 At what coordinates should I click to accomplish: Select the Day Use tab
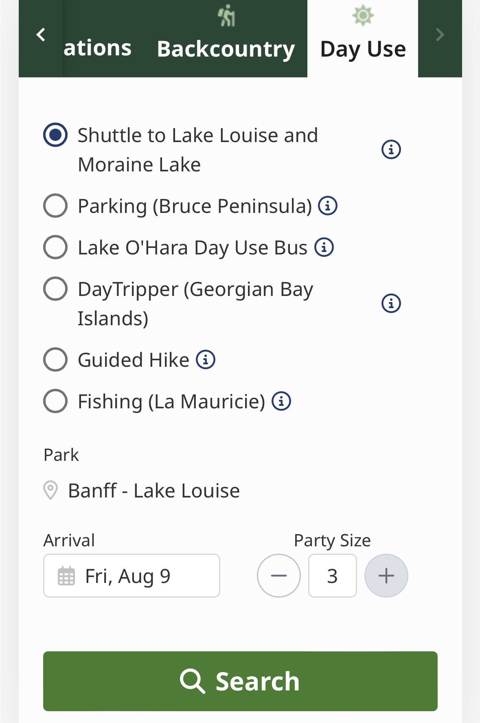click(363, 48)
